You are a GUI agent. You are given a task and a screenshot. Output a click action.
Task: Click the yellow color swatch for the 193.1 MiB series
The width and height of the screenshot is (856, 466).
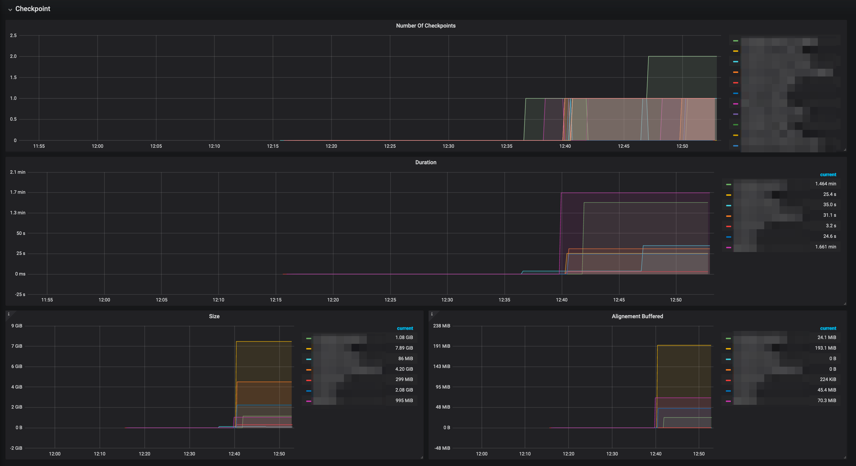728,349
